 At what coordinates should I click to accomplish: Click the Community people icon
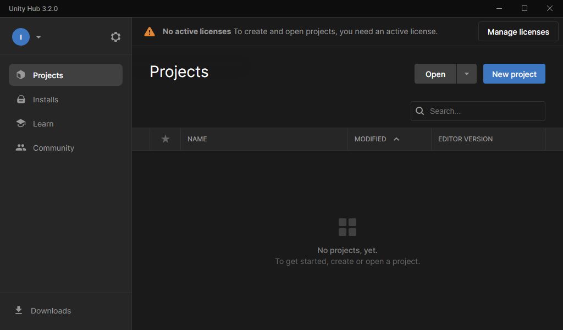point(21,147)
